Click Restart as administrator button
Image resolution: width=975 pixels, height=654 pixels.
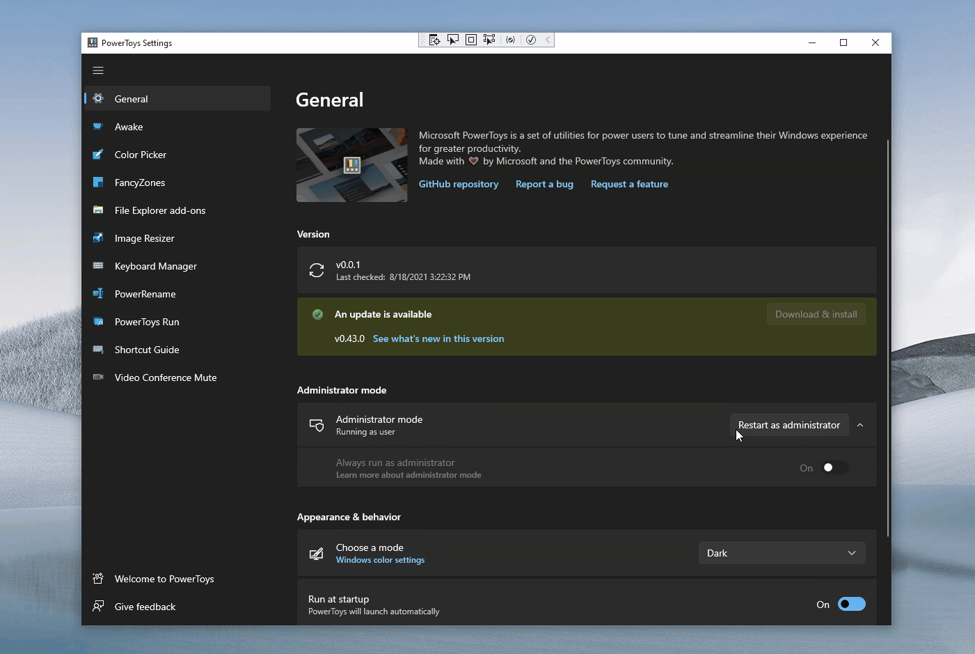pos(789,425)
